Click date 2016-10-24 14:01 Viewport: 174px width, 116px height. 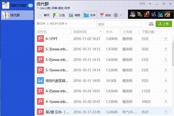pos(87,91)
